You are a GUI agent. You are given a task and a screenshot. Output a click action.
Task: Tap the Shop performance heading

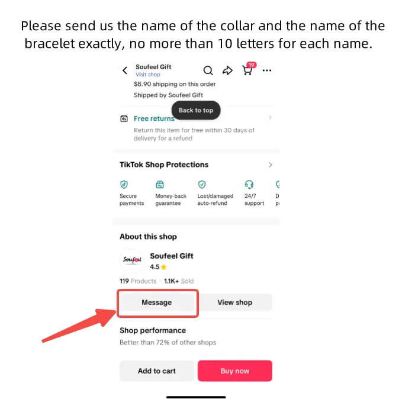(153, 330)
